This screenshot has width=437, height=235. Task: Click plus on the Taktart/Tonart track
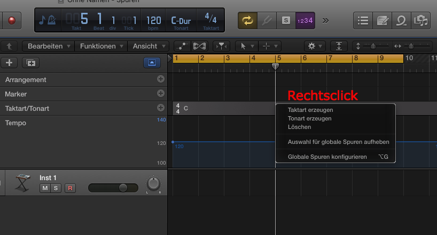tap(160, 108)
